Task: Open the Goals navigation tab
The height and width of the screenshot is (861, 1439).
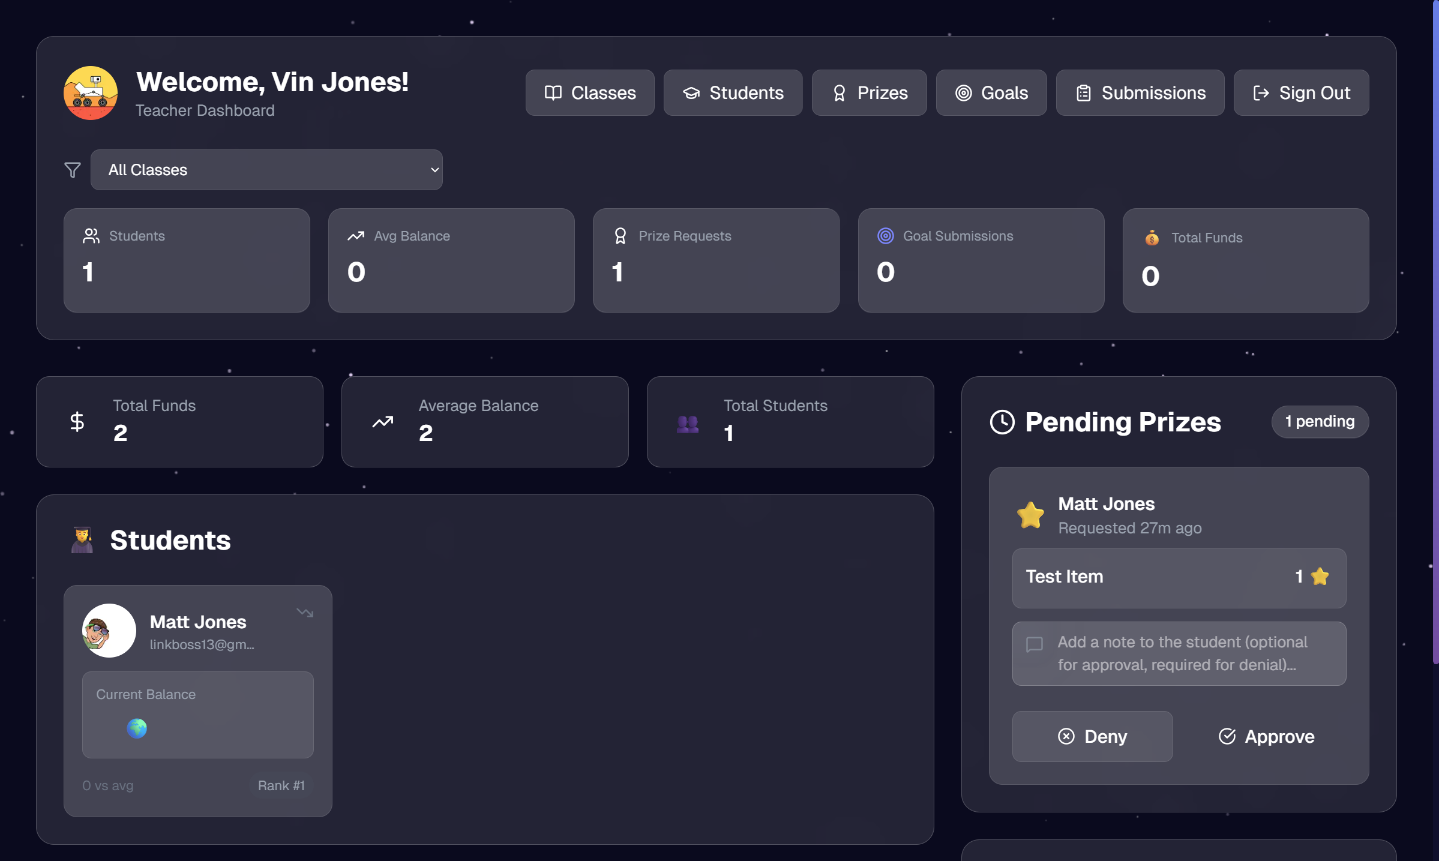Action: pyautogui.click(x=991, y=92)
